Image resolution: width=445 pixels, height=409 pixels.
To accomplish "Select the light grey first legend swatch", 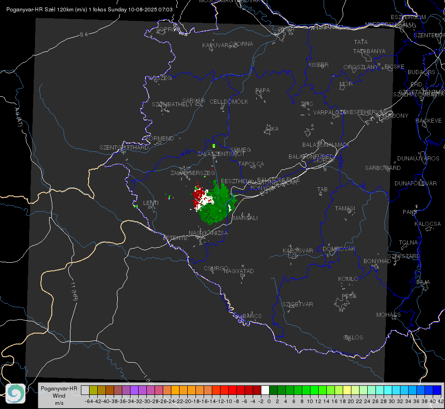I will [85, 390].
